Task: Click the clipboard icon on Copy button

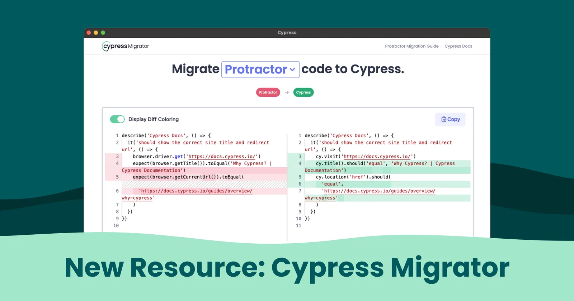Action: [444, 119]
